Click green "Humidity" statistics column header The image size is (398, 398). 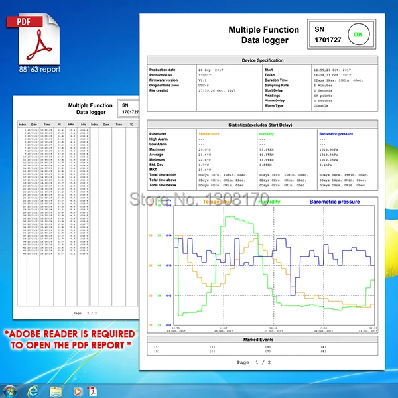(x=266, y=134)
